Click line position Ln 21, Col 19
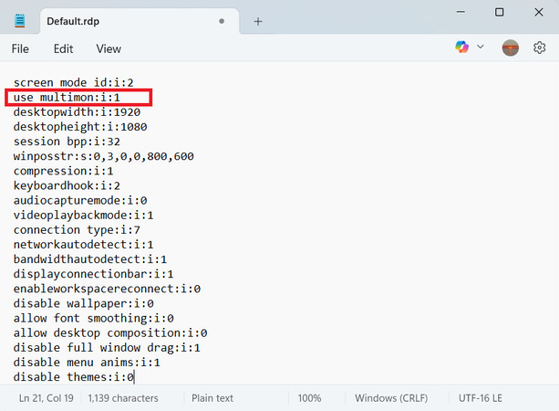Image resolution: width=559 pixels, height=411 pixels. tap(47, 398)
